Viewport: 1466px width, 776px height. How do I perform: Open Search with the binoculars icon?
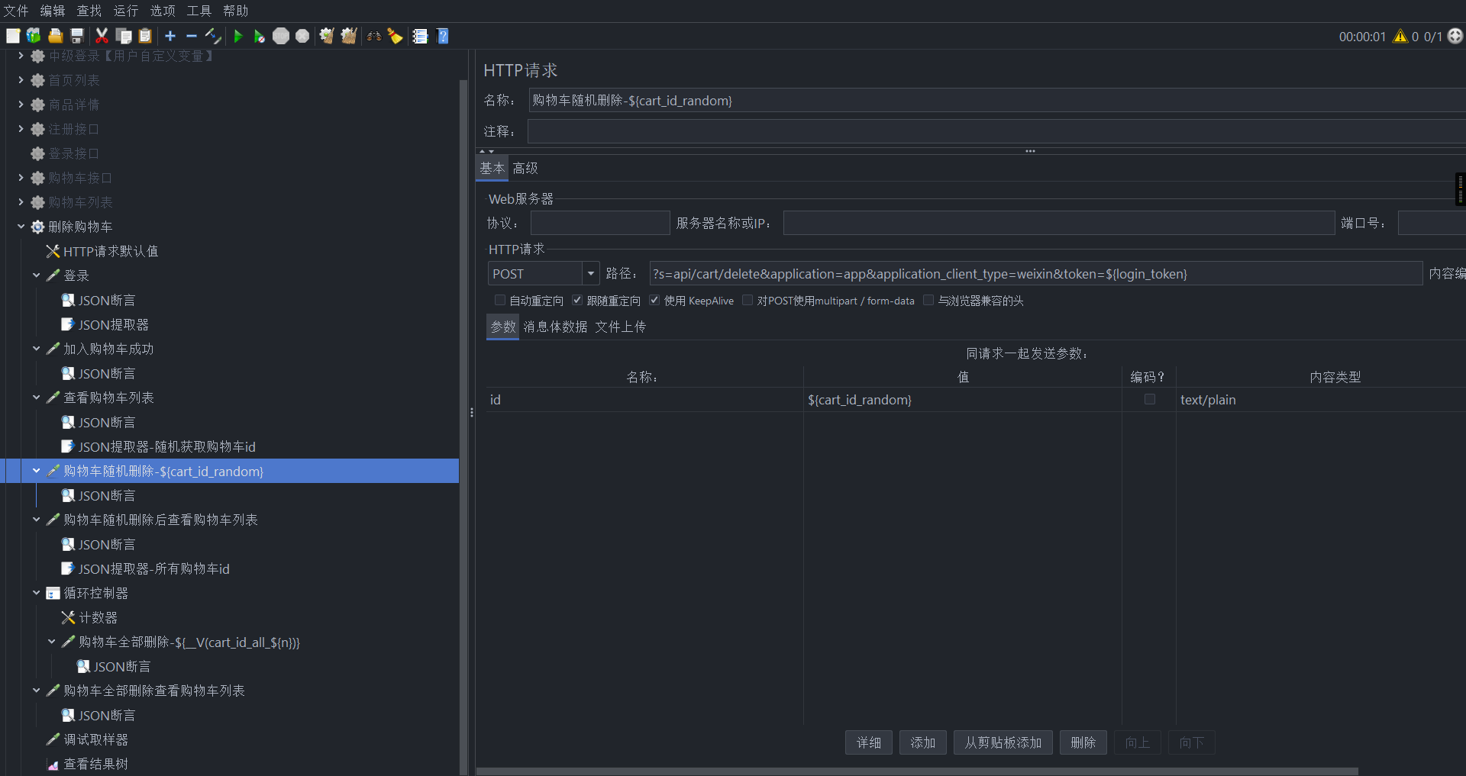click(373, 36)
